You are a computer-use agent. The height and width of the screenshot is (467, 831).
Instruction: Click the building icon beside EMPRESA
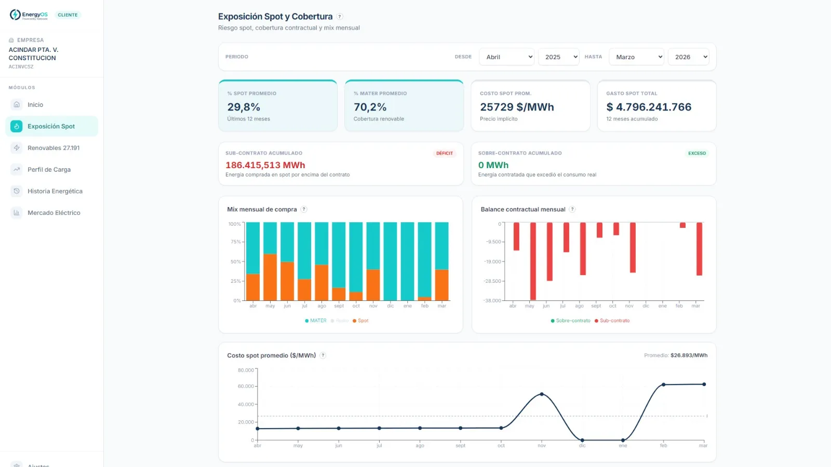11,40
